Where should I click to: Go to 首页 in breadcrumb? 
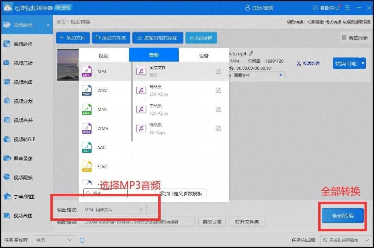[x=61, y=22]
